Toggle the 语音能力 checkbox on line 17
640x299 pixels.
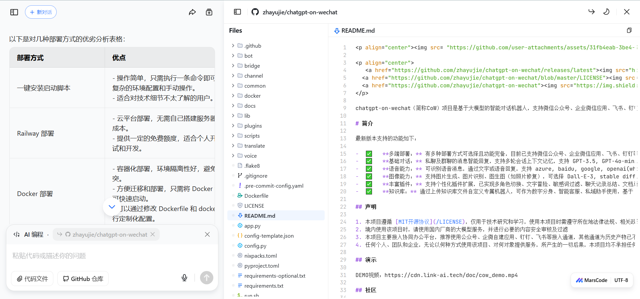click(x=369, y=169)
